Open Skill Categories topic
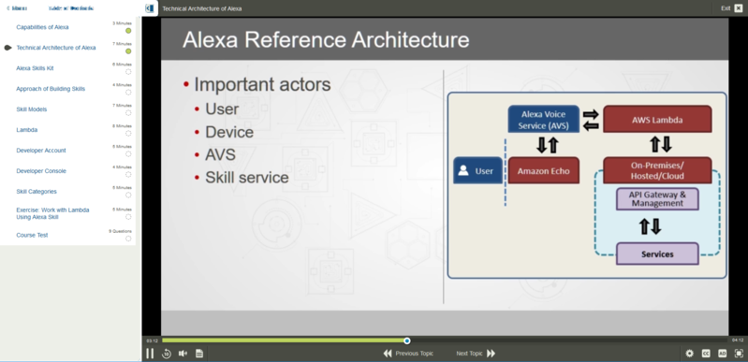Viewport: 748px width, 362px height. tap(37, 191)
